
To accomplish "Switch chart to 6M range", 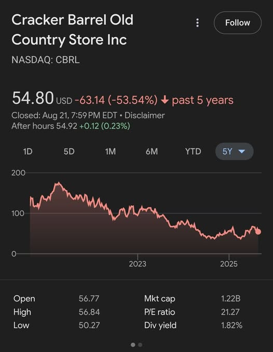I will pos(152,151).
